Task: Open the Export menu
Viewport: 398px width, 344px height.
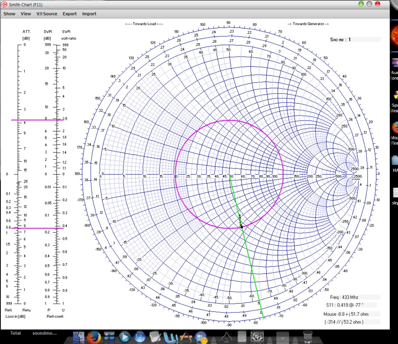Action: coord(70,14)
